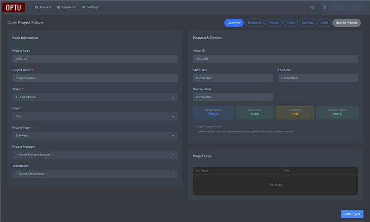Click the 'No data' text in Project Links

click(275, 185)
